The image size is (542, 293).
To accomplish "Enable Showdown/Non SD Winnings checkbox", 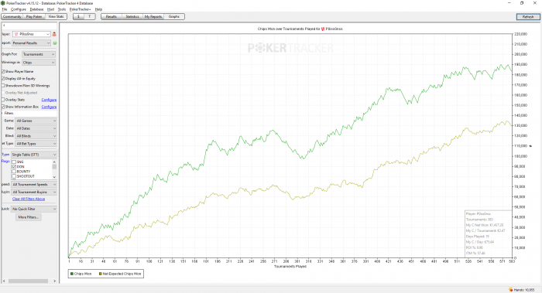I will click(x=3, y=86).
